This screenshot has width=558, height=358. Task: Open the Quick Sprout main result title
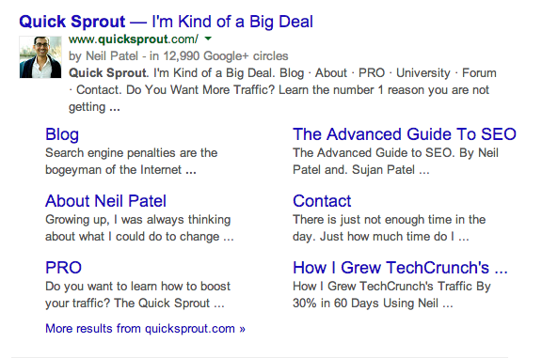[x=167, y=22]
